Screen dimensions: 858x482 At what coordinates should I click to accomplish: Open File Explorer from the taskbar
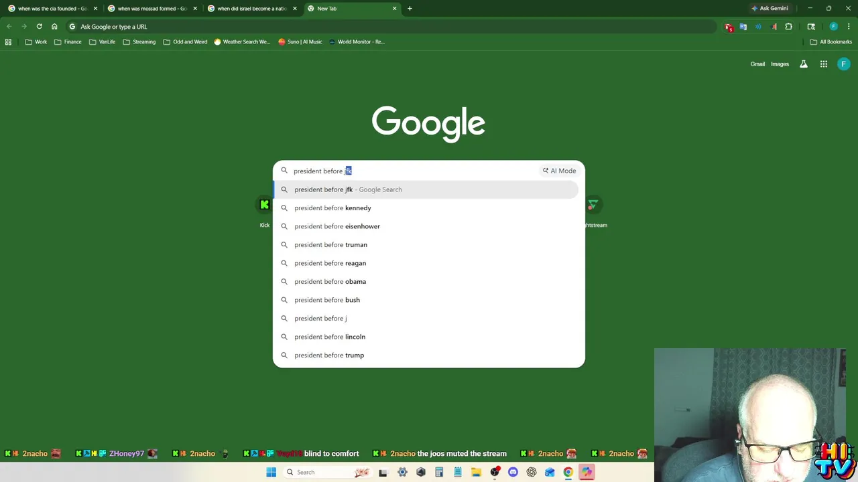(476, 472)
